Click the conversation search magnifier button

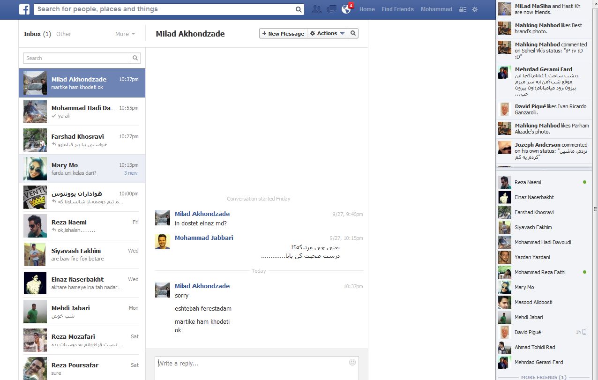coord(353,33)
